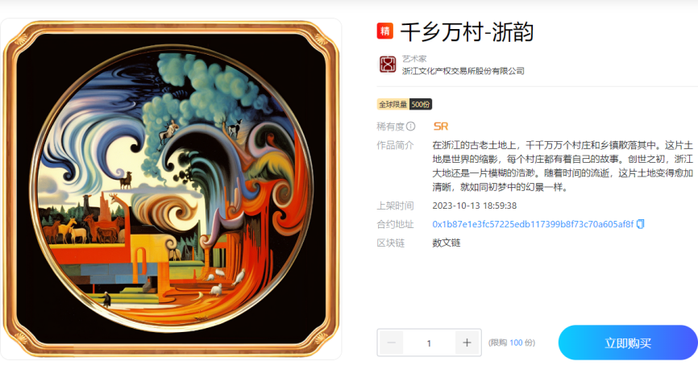Screen dimensions: 698x378
Task: Click the 立即购买 buy now button
Action: coord(628,343)
